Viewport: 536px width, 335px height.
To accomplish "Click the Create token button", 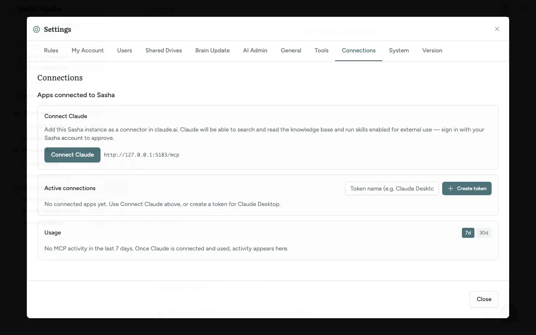I will pos(467,188).
